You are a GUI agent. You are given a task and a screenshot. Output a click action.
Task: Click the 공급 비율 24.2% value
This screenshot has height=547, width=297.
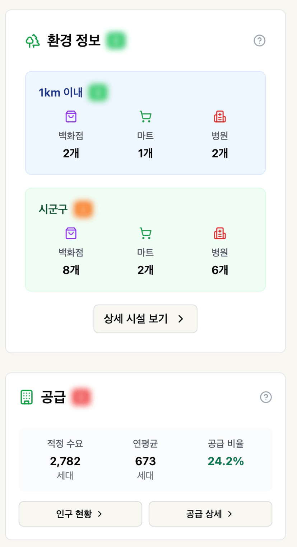[226, 462]
